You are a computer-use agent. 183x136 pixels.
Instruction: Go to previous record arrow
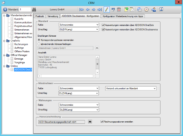coord(88,9)
